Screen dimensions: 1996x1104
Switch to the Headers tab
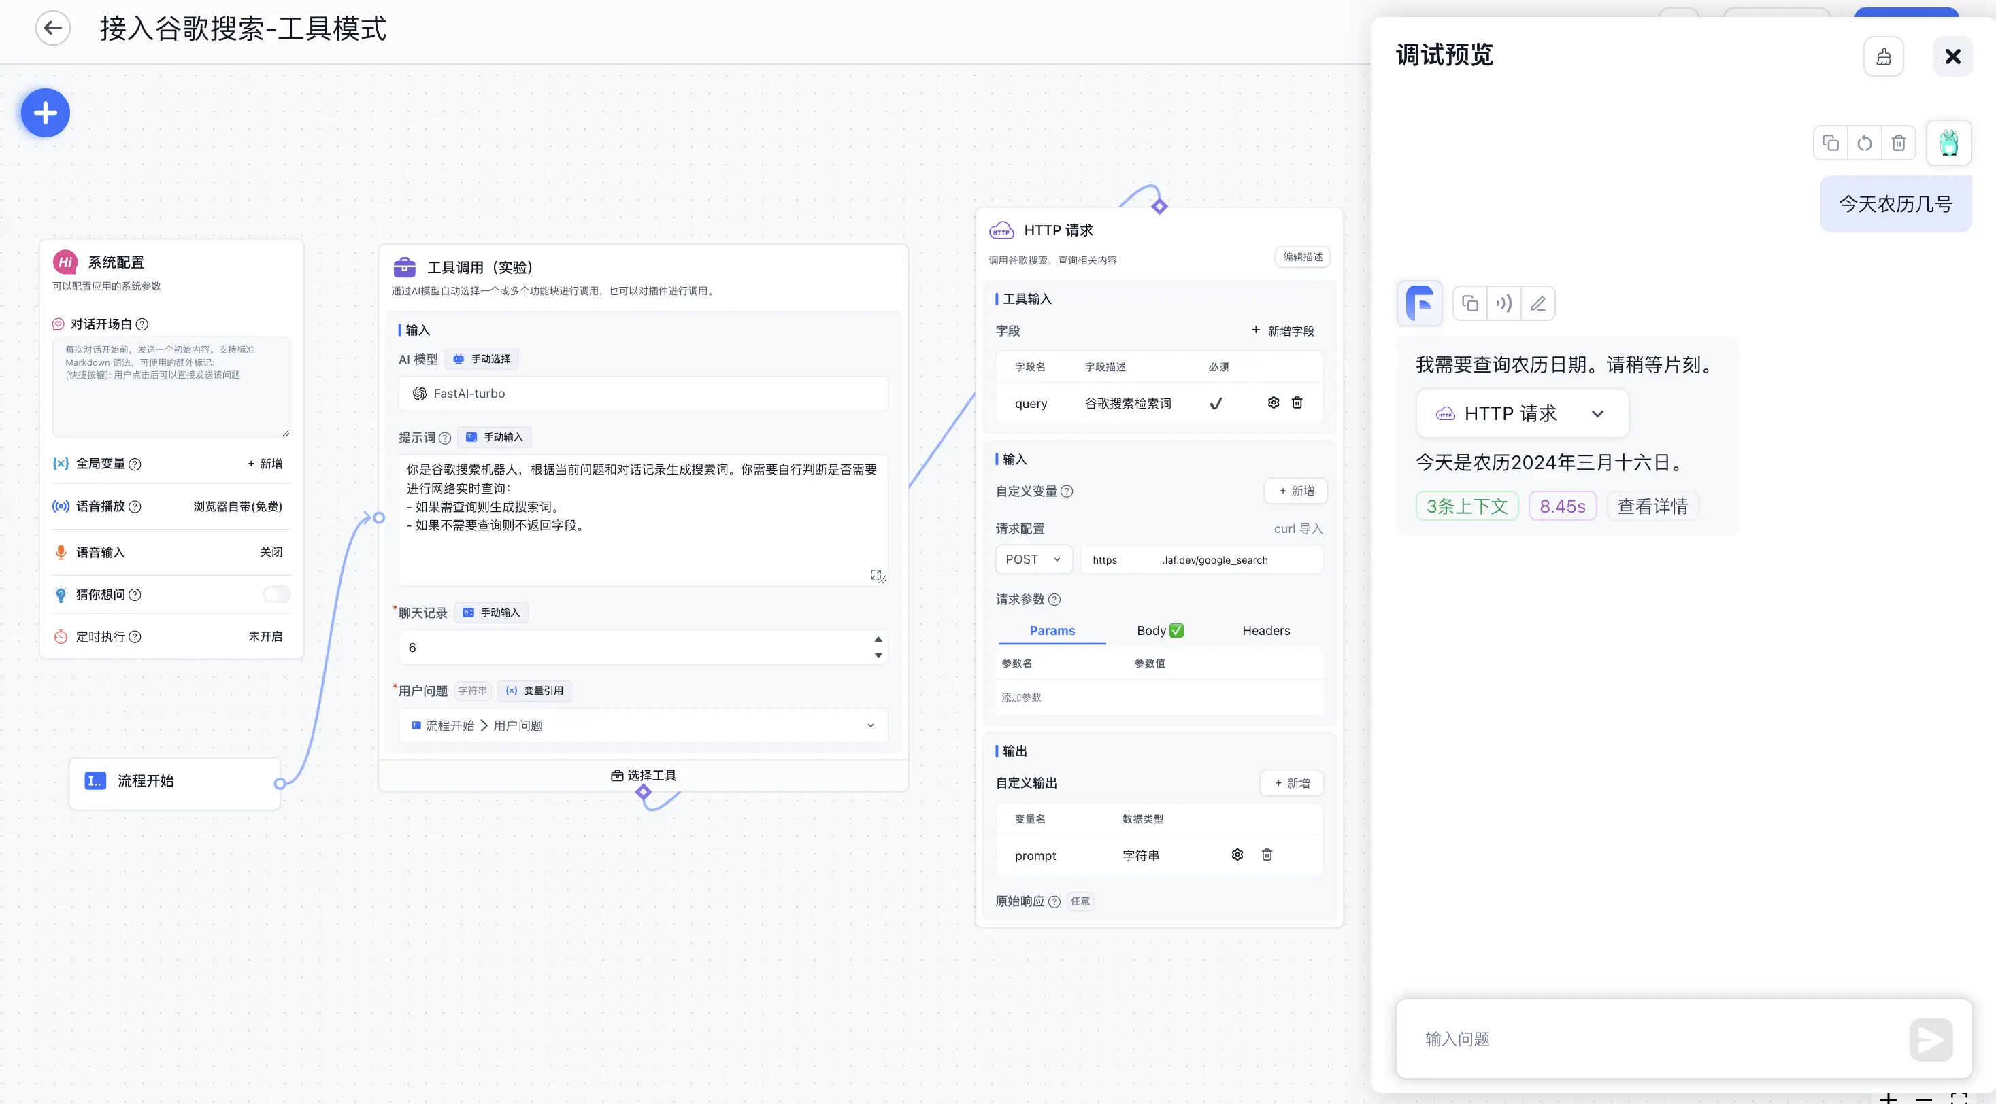pyautogui.click(x=1265, y=630)
